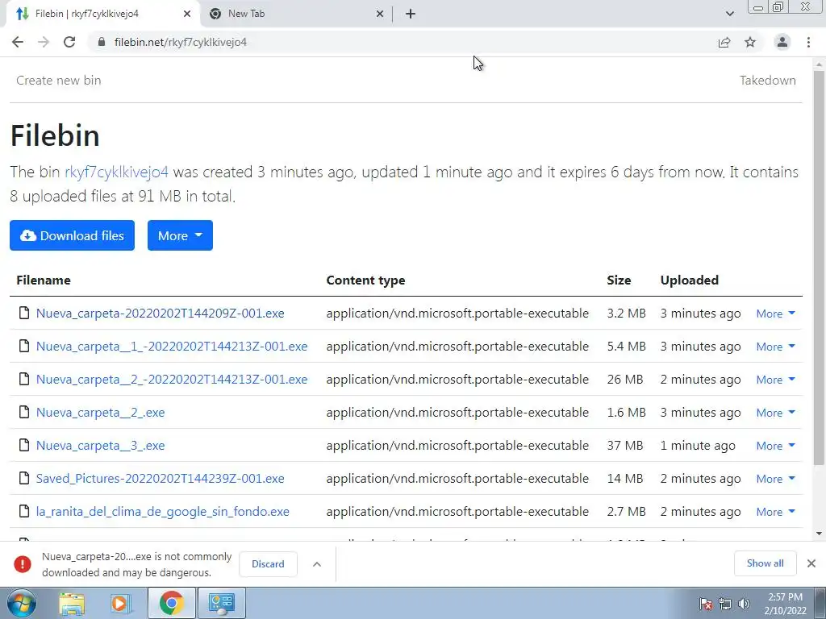The height and width of the screenshot is (619, 826).
Task: Click file icon beside la_ranita_del_clima exe file
Action: pos(24,511)
